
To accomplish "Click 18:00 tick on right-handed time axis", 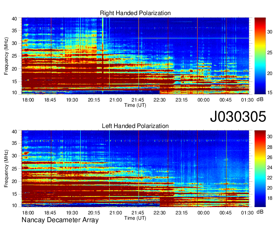I will 28,100.
